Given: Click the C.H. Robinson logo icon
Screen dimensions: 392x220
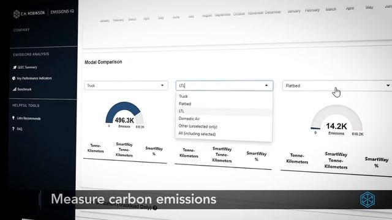Looking at the screenshot, I should pyautogui.click(x=17, y=14).
